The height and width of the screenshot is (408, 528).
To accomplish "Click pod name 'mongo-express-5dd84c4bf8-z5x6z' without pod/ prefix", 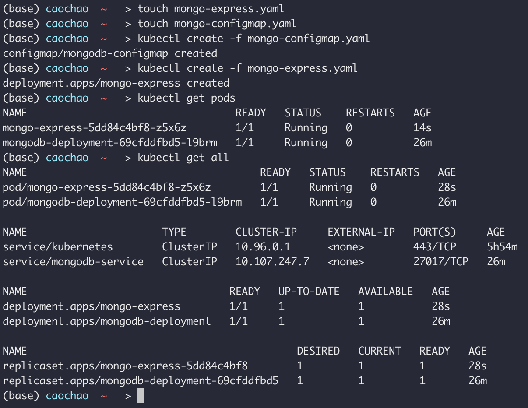I will coord(95,128).
